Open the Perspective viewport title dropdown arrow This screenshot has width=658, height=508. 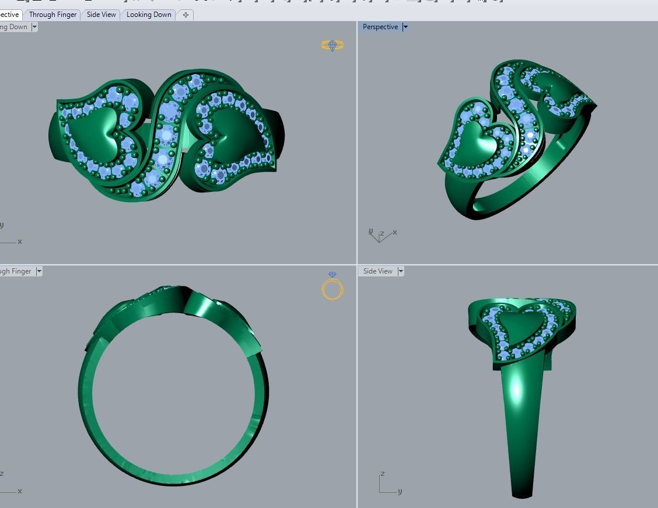[x=405, y=27]
